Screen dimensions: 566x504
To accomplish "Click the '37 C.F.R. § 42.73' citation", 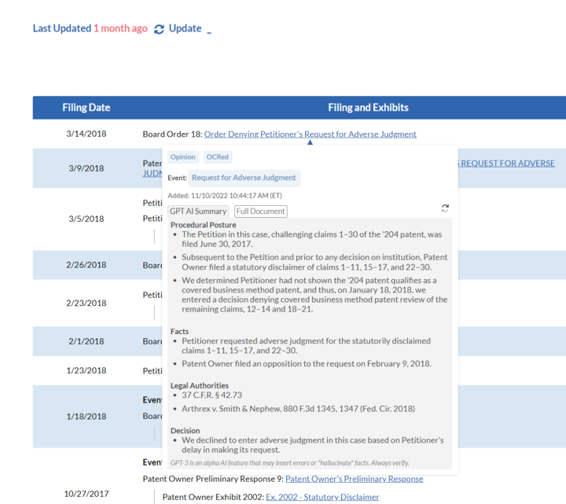I will pos(212,395).
